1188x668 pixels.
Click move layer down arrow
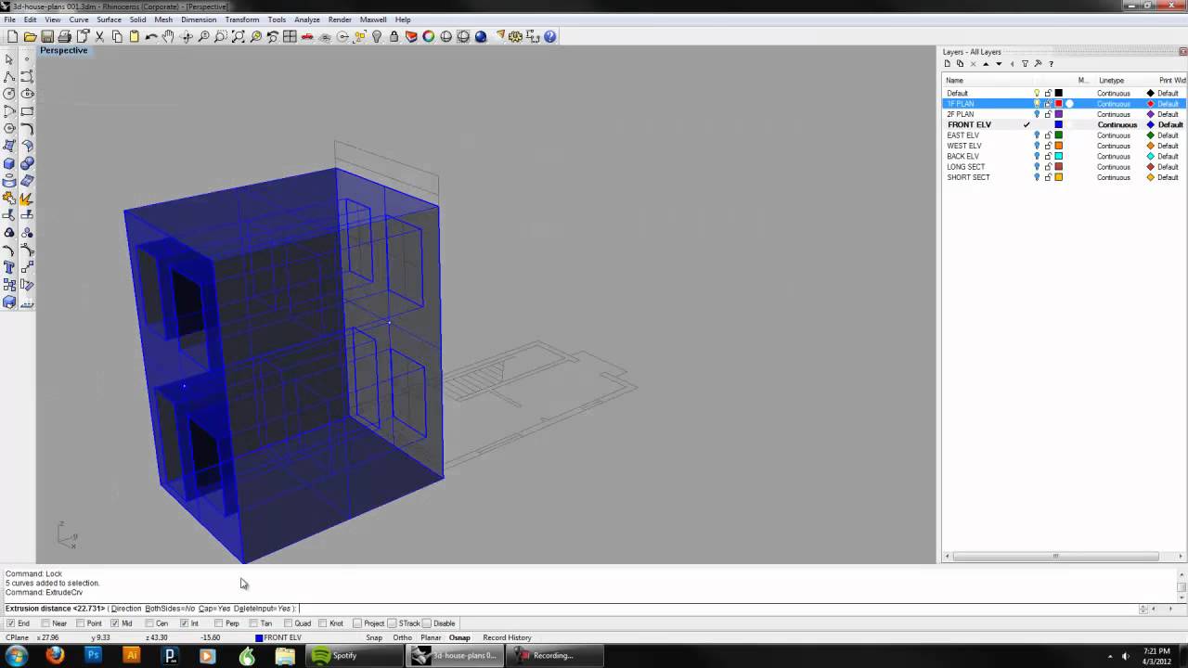click(999, 64)
